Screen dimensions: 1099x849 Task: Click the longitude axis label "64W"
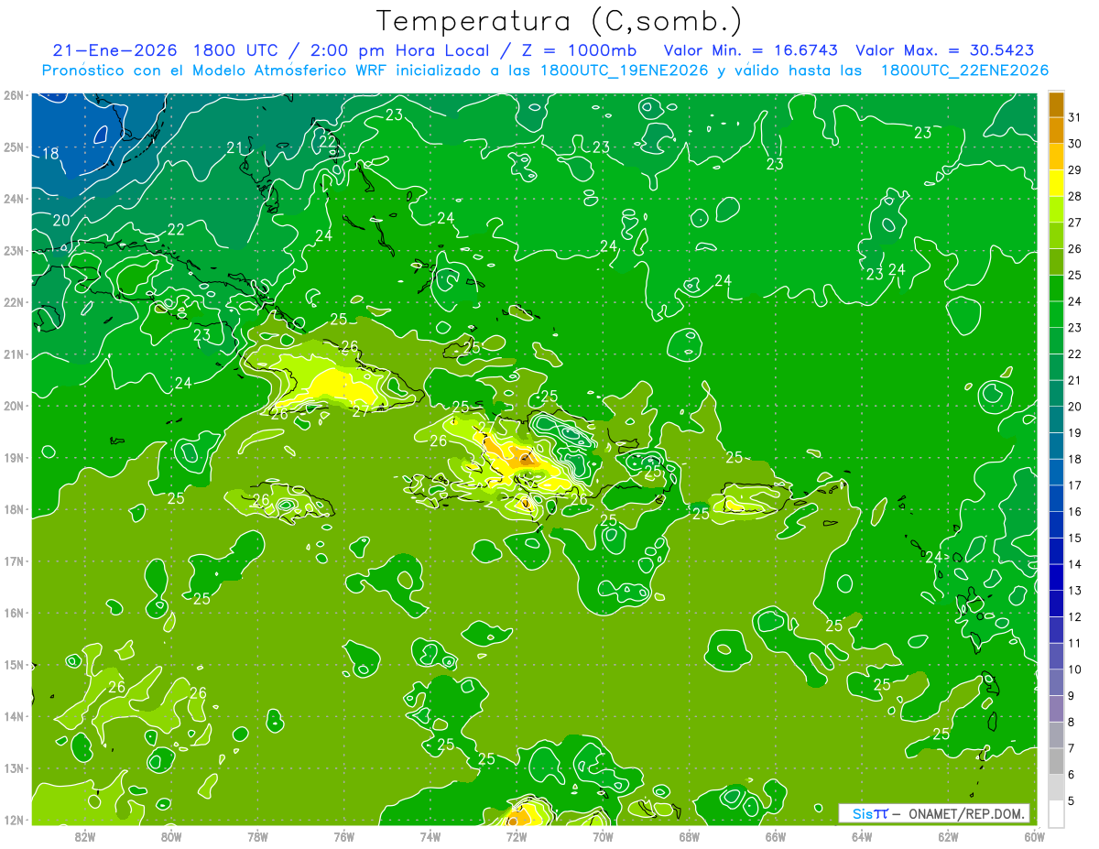861,836
